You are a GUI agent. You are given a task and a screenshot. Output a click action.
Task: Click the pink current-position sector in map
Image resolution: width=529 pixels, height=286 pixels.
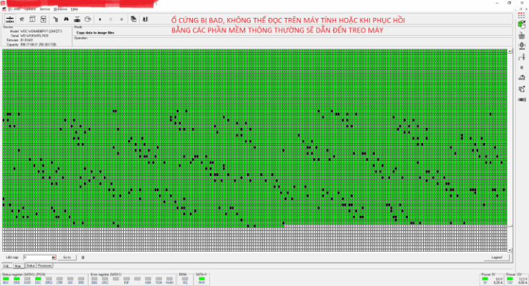tap(286, 227)
